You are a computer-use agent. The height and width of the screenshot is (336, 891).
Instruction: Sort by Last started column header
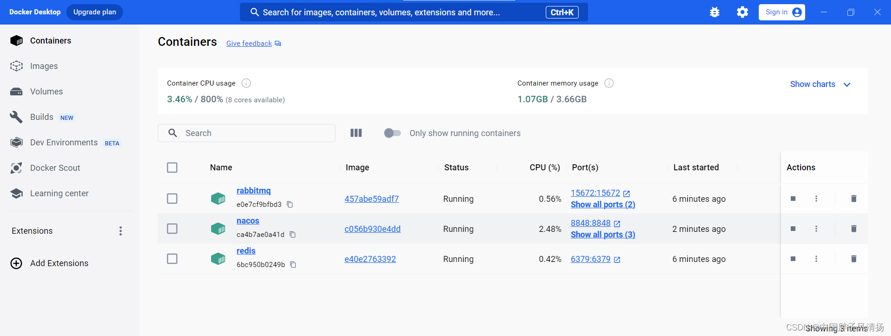(x=696, y=168)
